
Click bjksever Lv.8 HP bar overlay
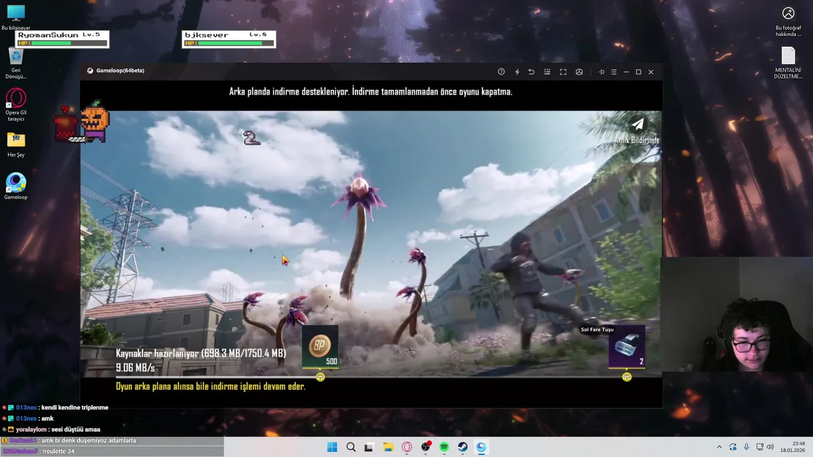tap(229, 39)
